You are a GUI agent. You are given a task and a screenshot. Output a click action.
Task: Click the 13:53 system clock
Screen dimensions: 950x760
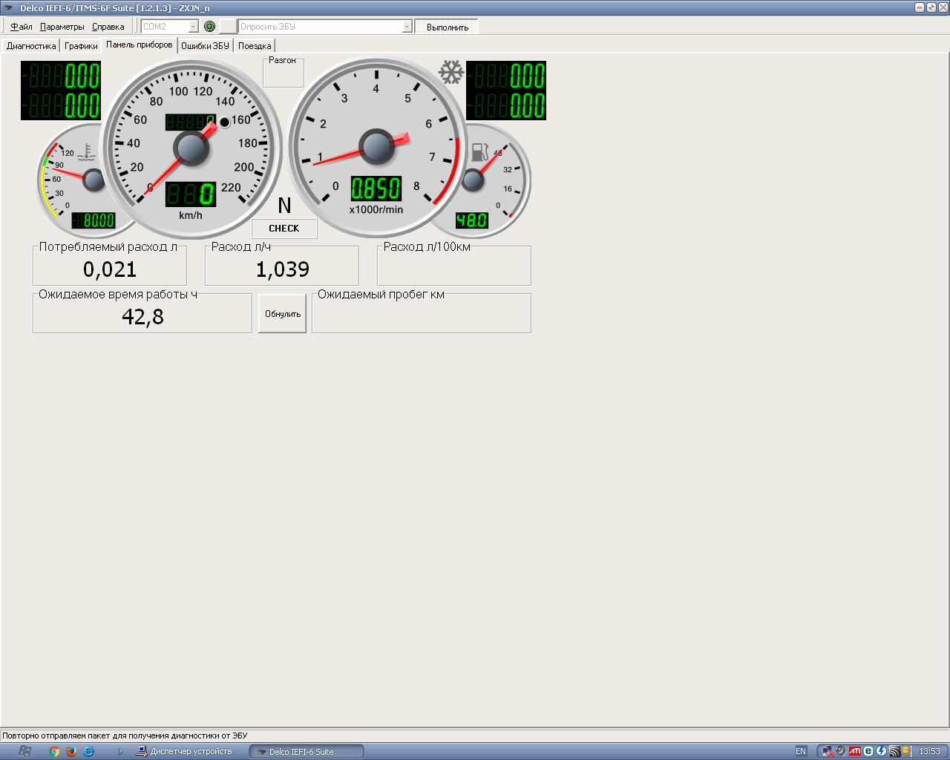929,751
